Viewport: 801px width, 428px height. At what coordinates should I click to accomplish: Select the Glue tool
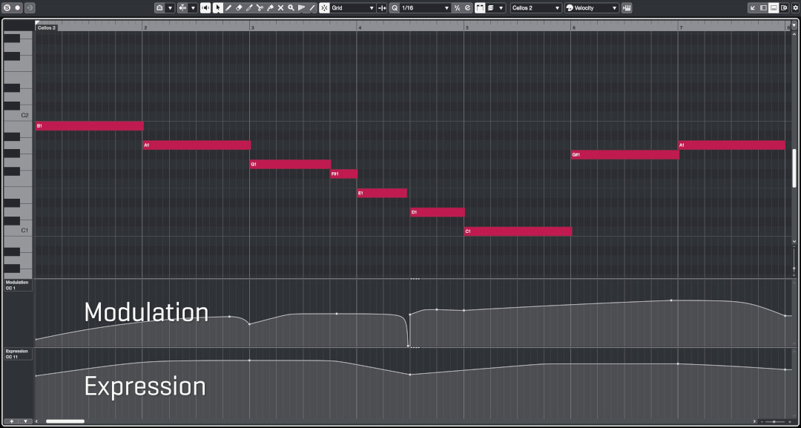point(270,8)
